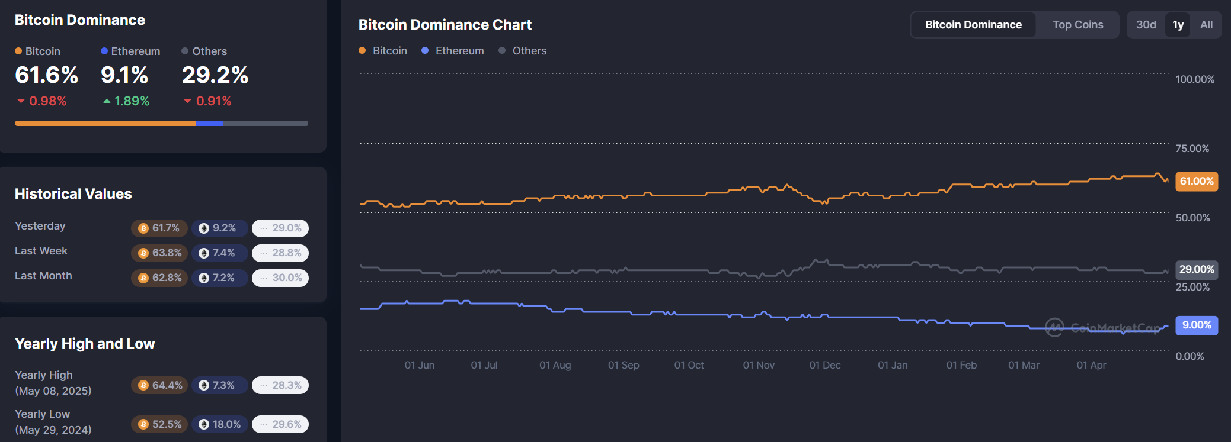Click the orange Bitcoin dot in dominance panel

(x=18, y=51)
